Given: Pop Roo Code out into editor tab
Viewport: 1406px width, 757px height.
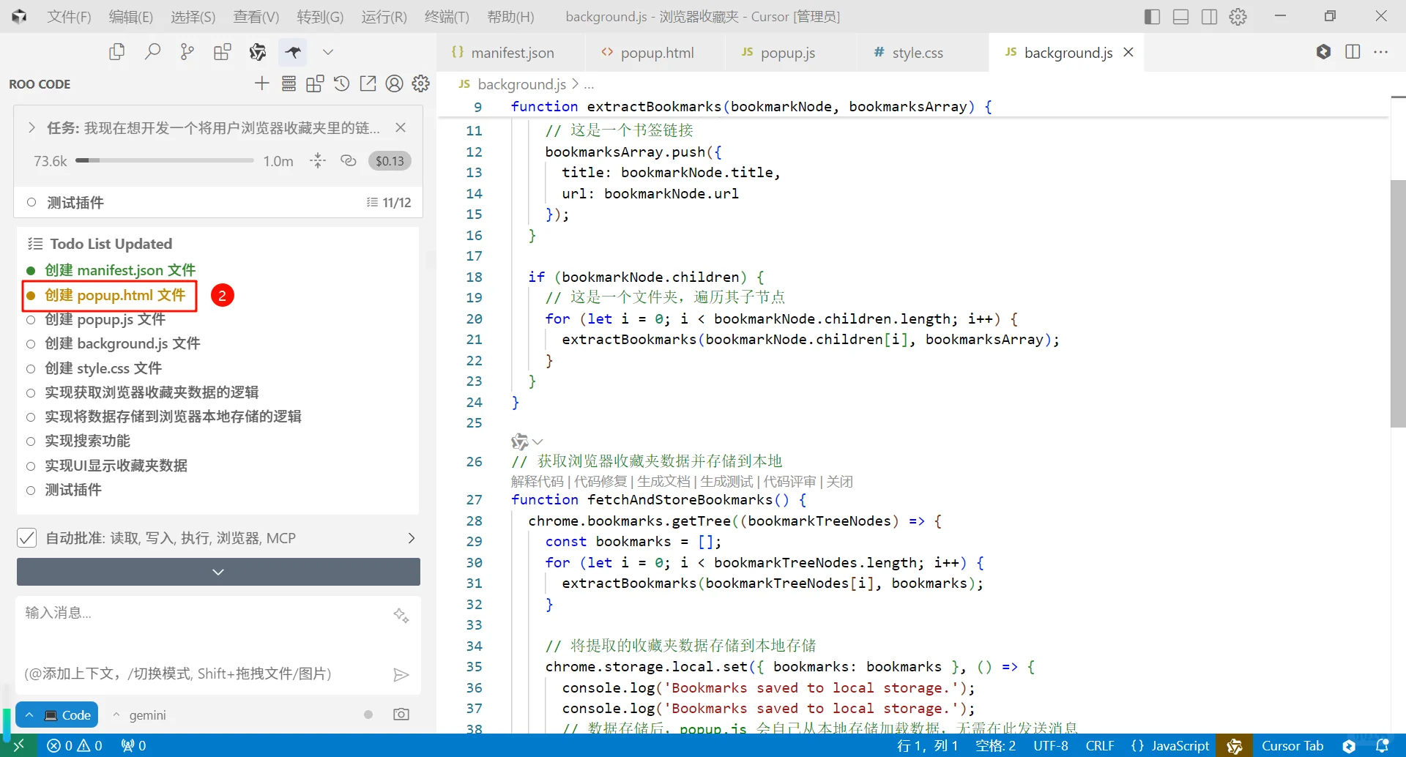Looking at the screenshot, I should coord(368,83).
